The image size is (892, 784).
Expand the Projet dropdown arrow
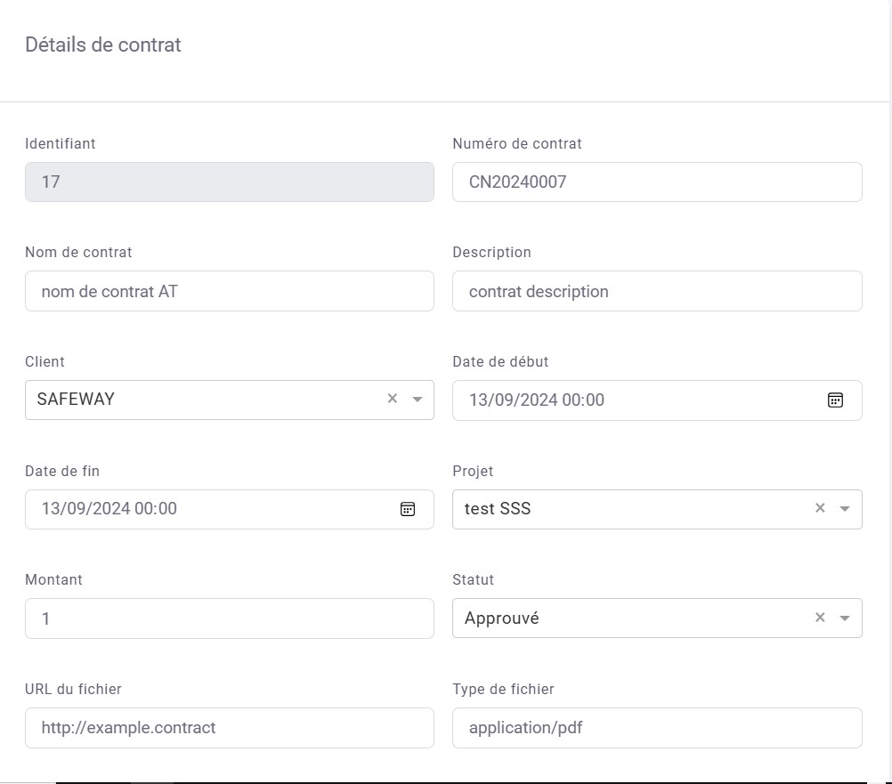pyautogui.click(x=845, y=509)
